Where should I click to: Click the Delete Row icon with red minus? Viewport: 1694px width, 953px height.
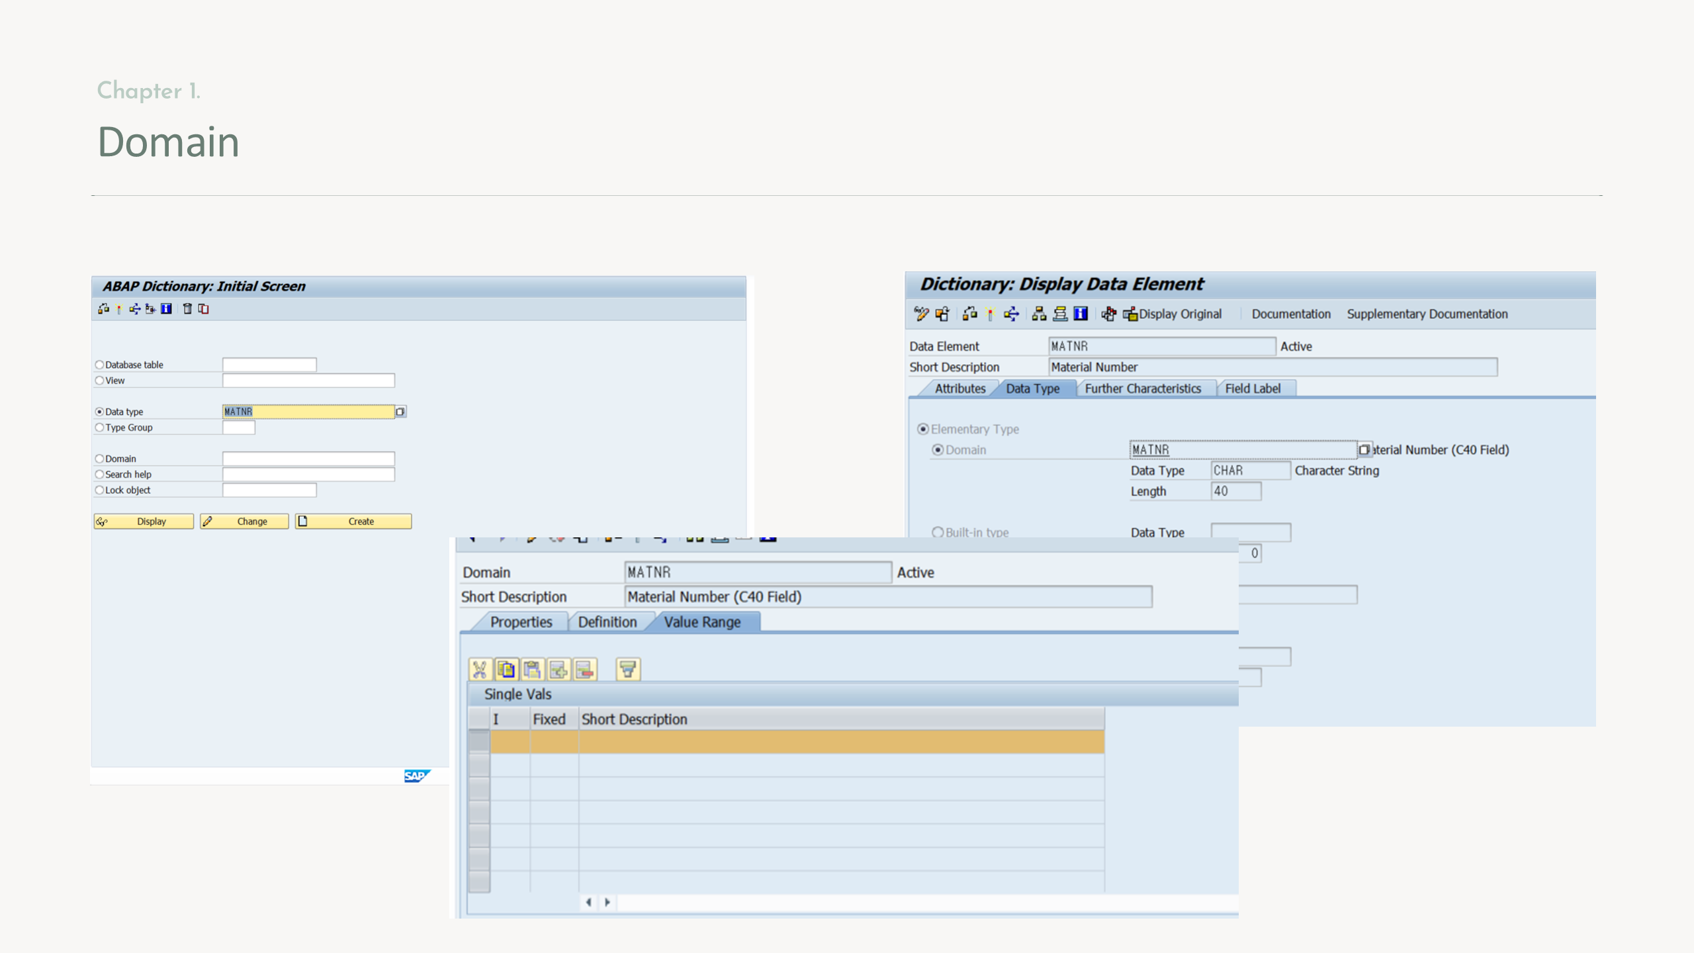click(x=585, y=670)
